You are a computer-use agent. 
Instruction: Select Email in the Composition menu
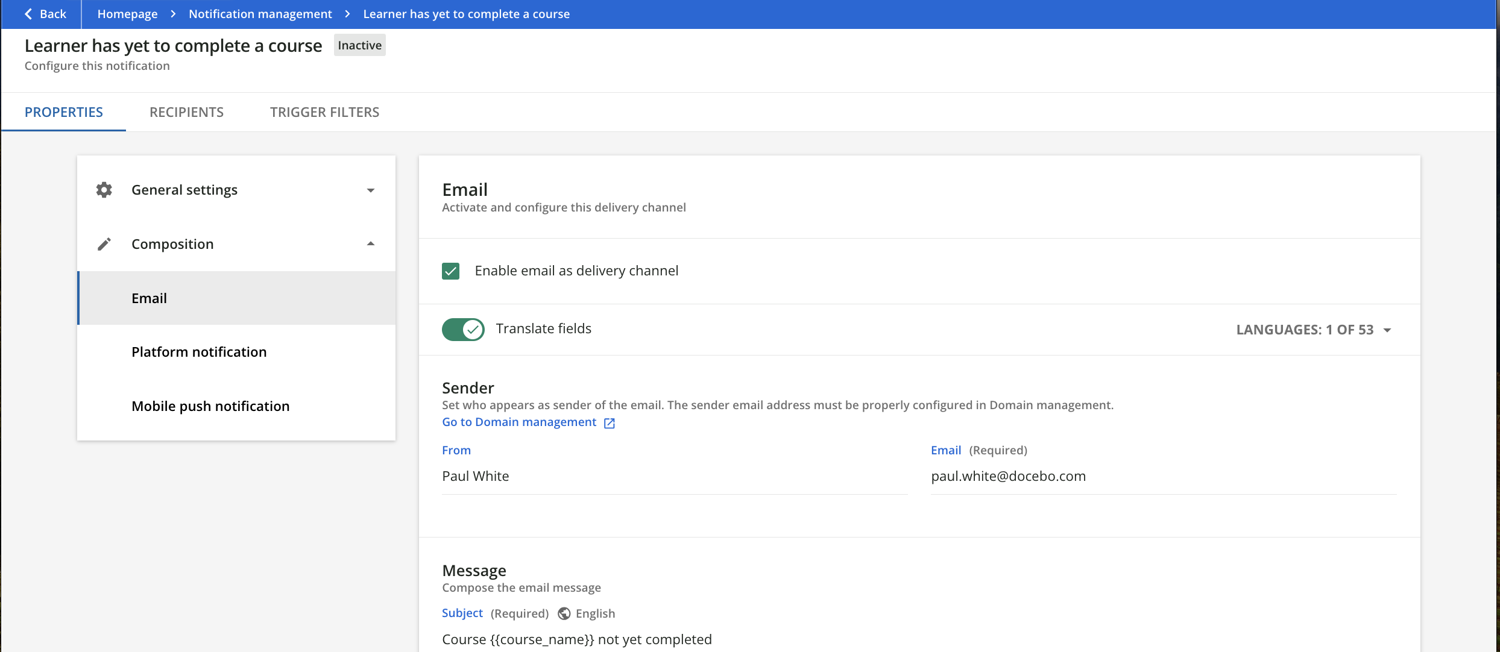(x=236, y=298)
